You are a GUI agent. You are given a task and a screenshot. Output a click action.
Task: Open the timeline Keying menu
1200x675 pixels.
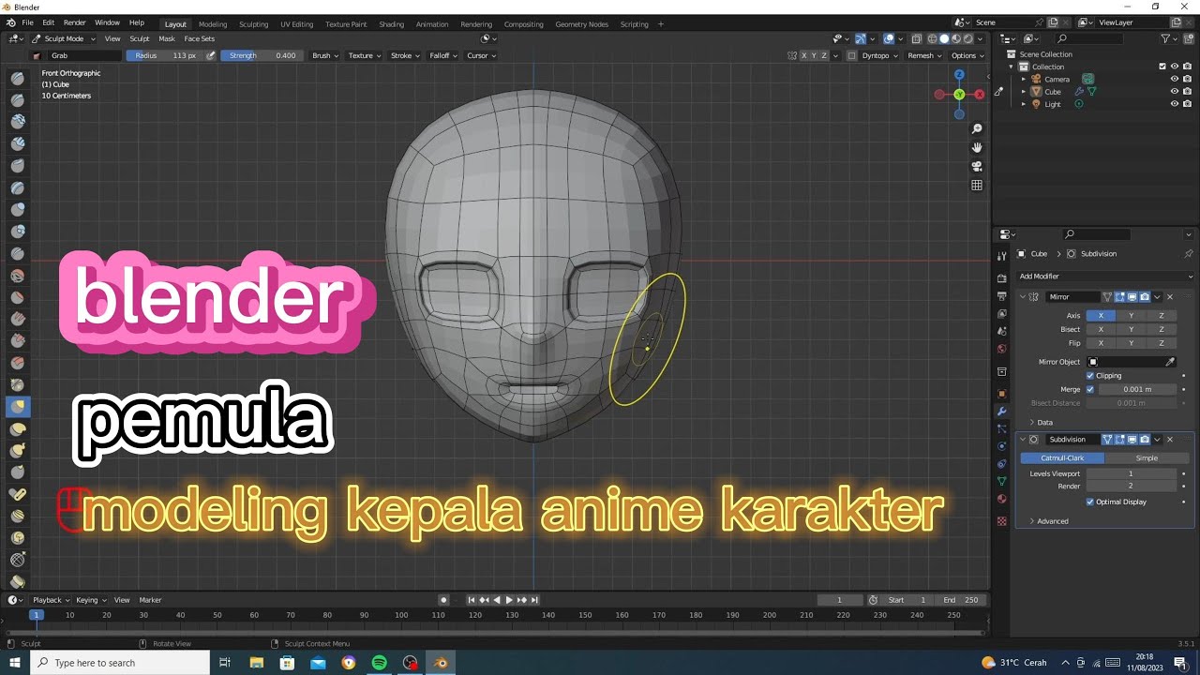tap(89, 600)
